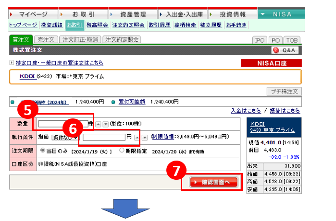Open 注文約定照会 sub-navigation link
336x221 pixels.
click(x=128, y=25)
